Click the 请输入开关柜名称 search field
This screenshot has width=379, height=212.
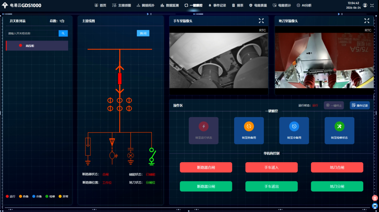32,33
